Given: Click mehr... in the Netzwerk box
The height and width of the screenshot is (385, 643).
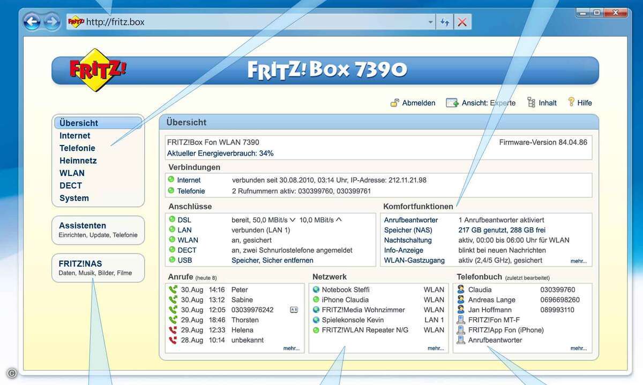Looking at the screenshot, I should tap(436, 348).
